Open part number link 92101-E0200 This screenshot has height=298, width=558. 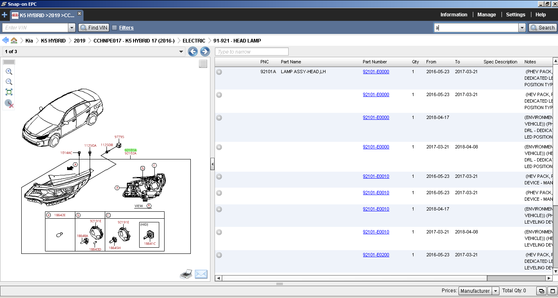[376, 255]
